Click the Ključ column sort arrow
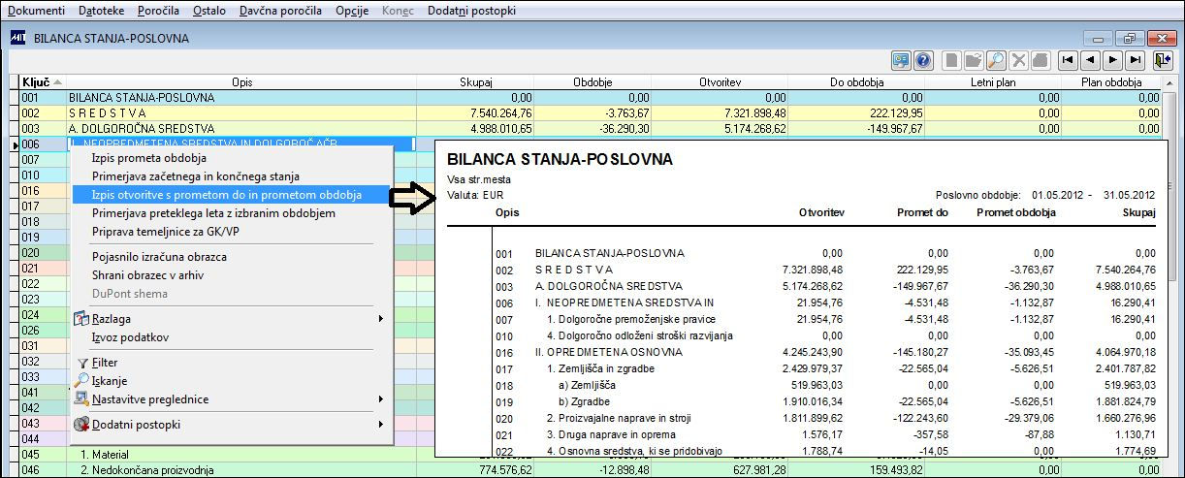 coord(57,82)
